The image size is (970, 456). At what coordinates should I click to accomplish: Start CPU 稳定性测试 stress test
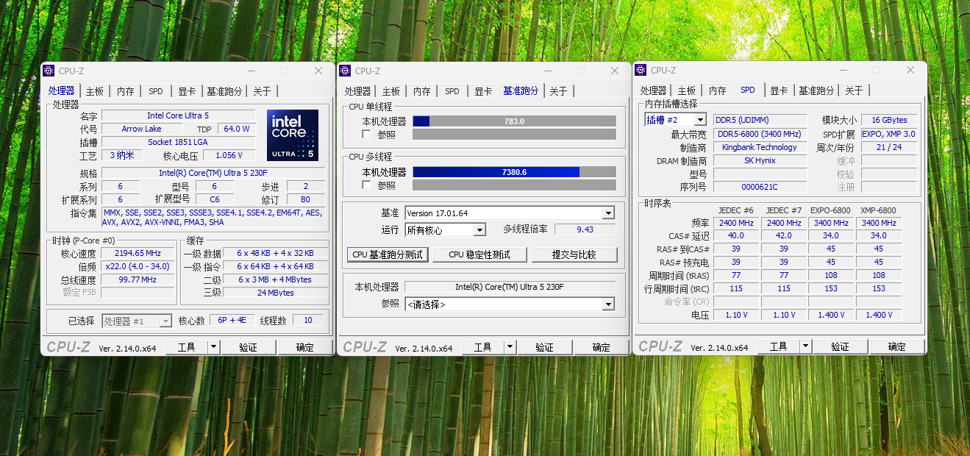(479, 254)
